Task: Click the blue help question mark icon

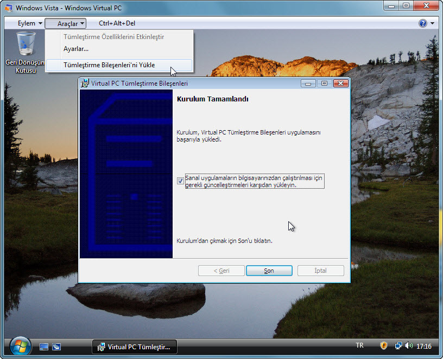Action: [x=423, y=23]
